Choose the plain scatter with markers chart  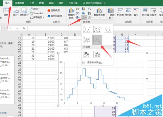[87, 29]
